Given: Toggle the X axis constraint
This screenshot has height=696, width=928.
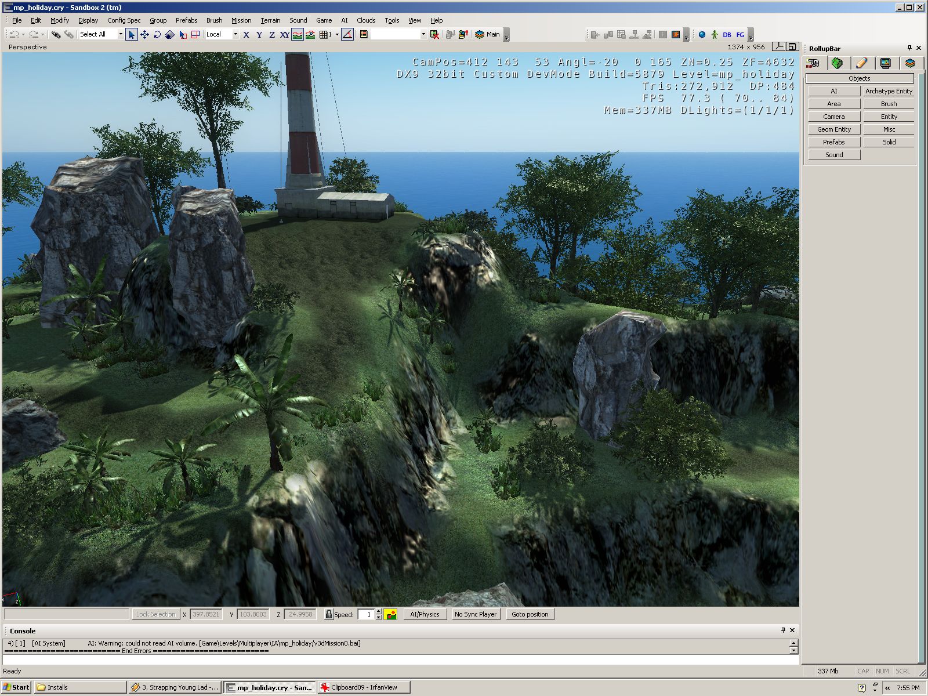Looking at the screenshot, I should 246,35.
